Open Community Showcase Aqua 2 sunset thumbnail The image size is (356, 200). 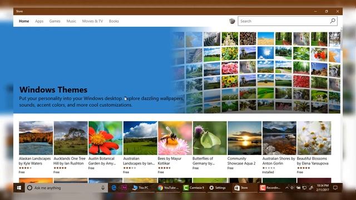pos(245,138)
